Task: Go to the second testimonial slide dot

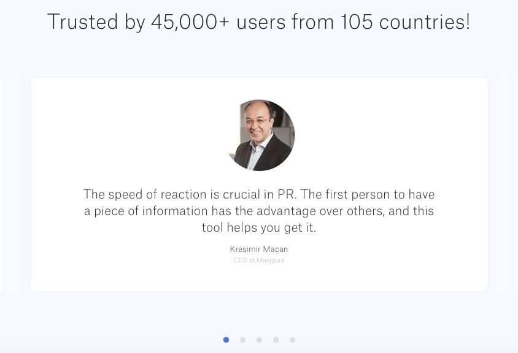Action: [242, 340]
